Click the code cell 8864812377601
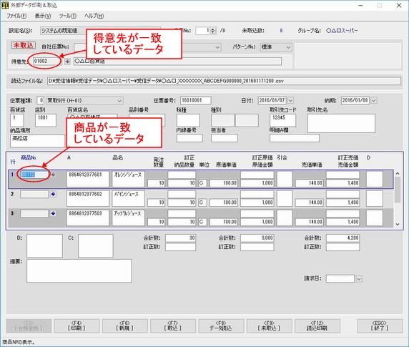Screen dimensions: 409x347 click(88, 179)
